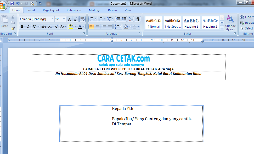Screen dimensions: 254x154
Task: Shrink the font size
Action: click(75, 19)
